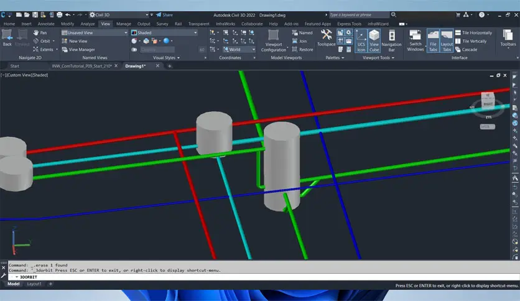Screen dimensions: 520x301
Task: Click the WCS label below ViewCube
Action: pyautogui.click(x=488, y=127)
